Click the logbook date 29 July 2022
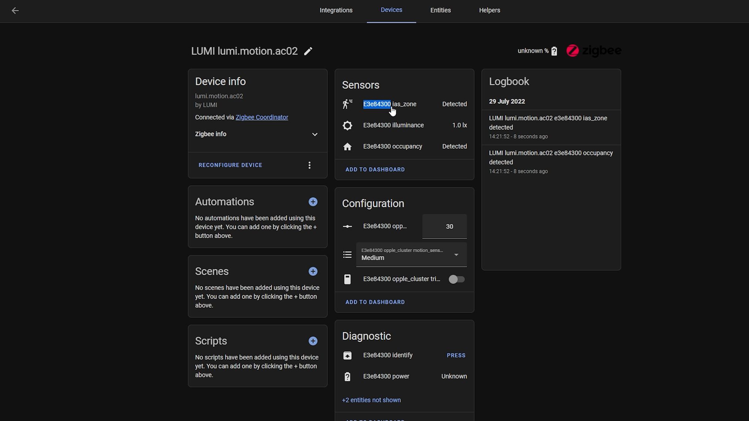Image resolution: width=749 pixels, height=421 pixels. pos(507,101)
